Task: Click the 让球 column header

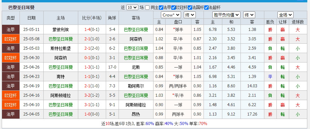Action: pyautogui.click(x=282, y=22)
